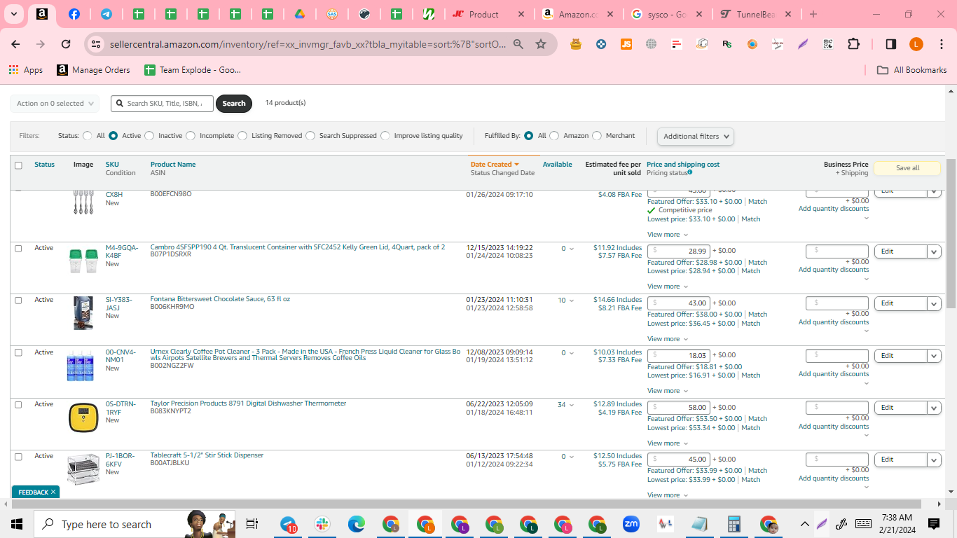Open the Apps grid in bookmarks bar
Viewport: 957px width, 538px height.
click(26, 70)
